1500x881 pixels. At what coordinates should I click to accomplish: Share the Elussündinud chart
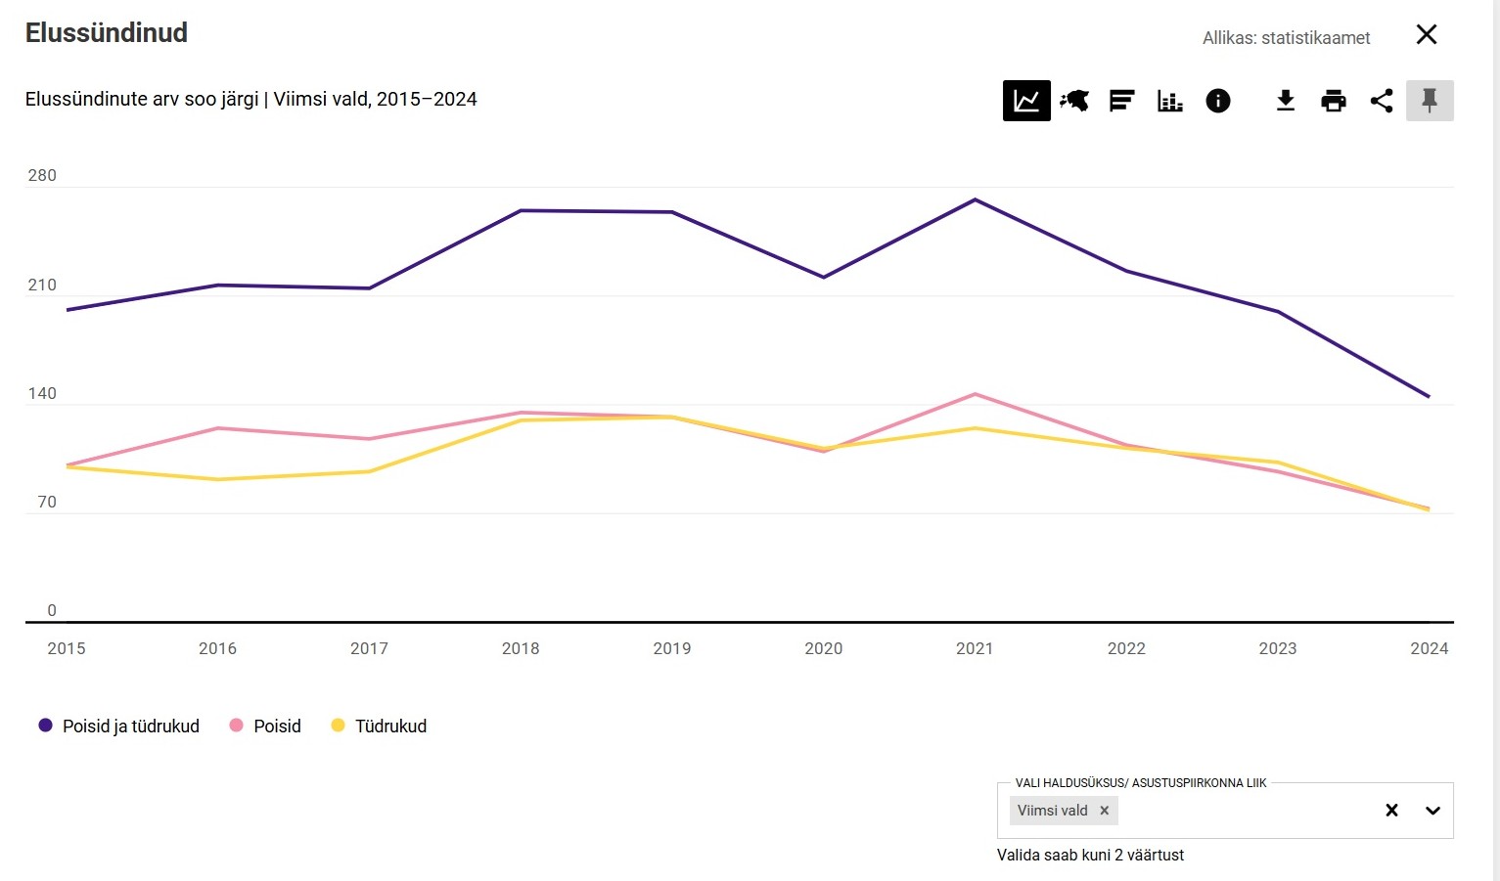pos(1382,101)
